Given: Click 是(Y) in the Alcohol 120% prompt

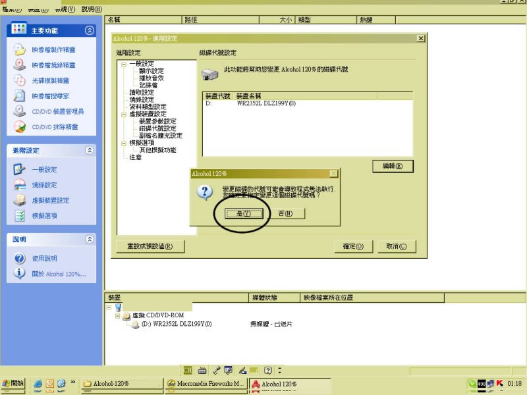Looking at the screenshot, I should point(244,213).
